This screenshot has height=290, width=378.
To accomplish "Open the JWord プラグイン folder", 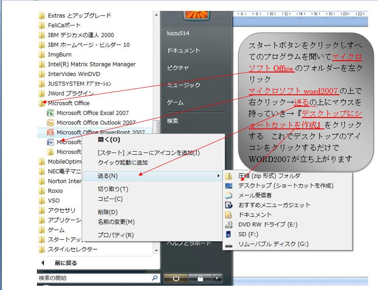I will (x=66, y=93).
